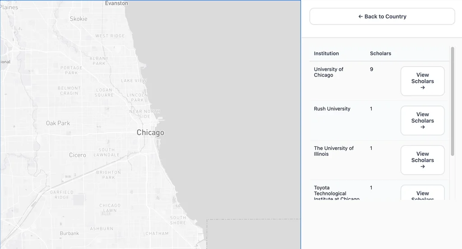Select the Institution column header
462x249 pixels.
point(326,53)
